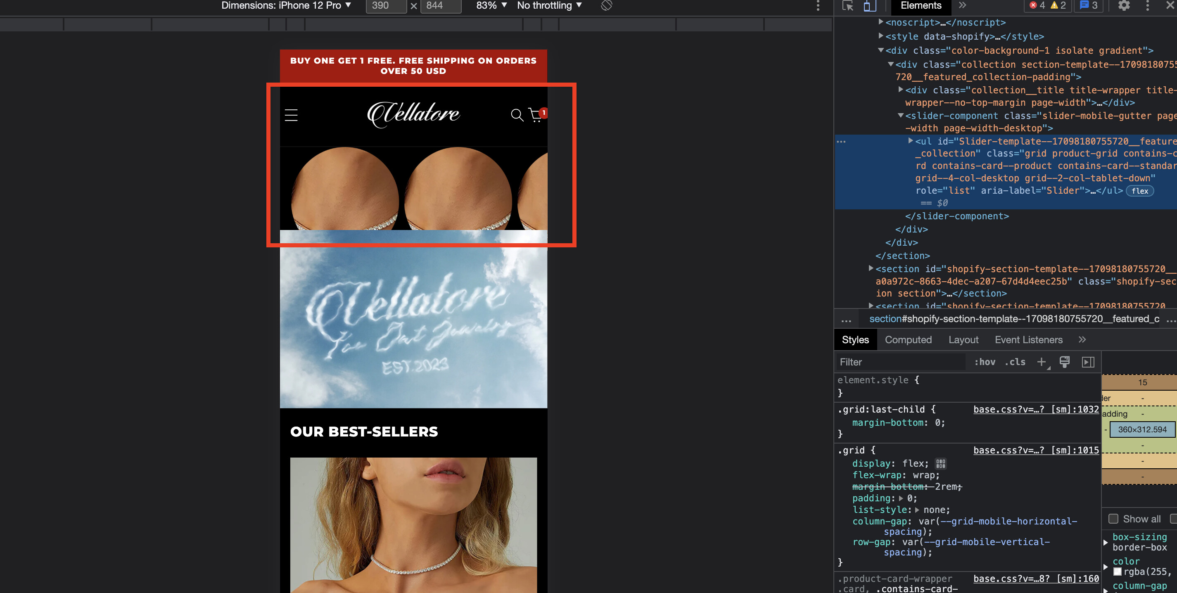Toggle the device toolbar icon
Image resolution: width=1177 pixels, height=593 pixels.
pyautogui.click(x=869, y=6)
